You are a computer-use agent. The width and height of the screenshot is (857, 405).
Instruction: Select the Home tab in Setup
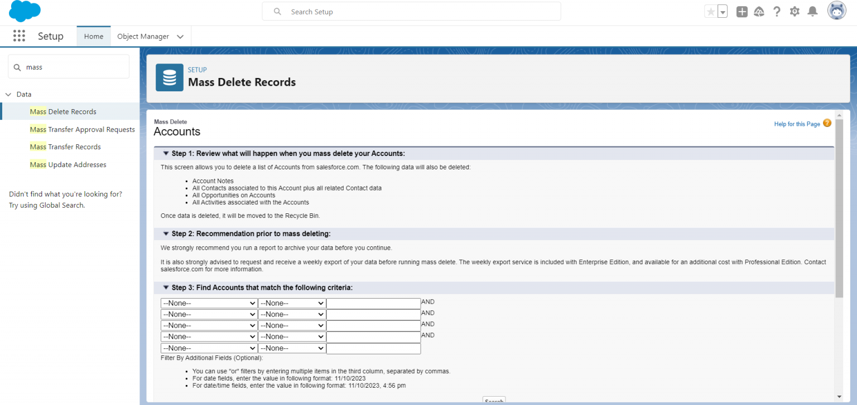pyautogui.click(x=93, y=36)
